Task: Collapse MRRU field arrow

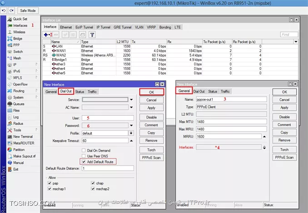Action: pos(264,136)
